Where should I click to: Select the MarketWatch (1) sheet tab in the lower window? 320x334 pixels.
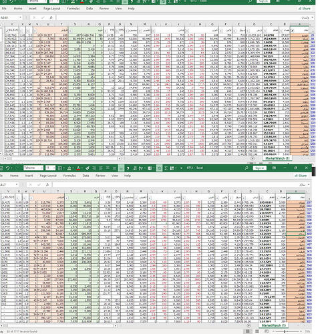pos(274,325)
